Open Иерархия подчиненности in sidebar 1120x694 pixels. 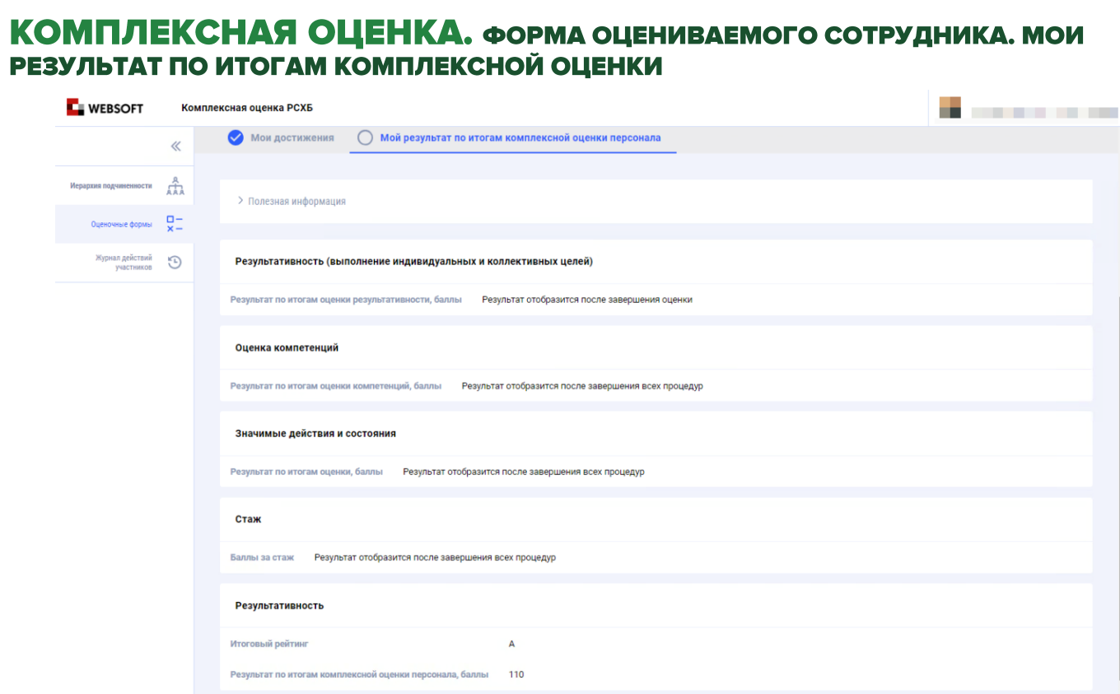(111, 186)
